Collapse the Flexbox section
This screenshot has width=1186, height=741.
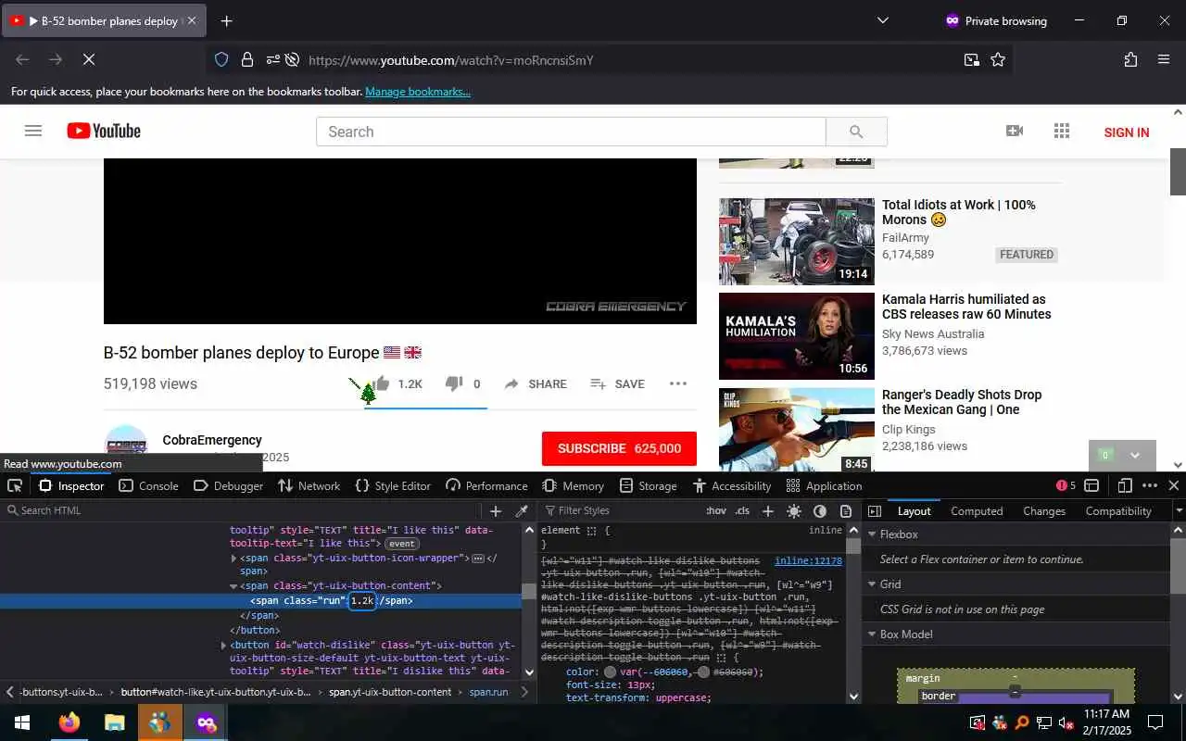(x=871, y=534)
